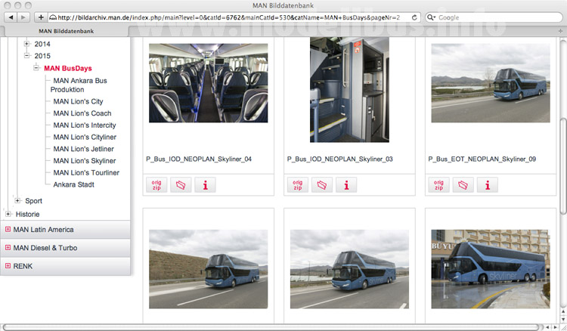
Task: Download orig zip for Skyliner_03 image
Action: tap(298, 185)
